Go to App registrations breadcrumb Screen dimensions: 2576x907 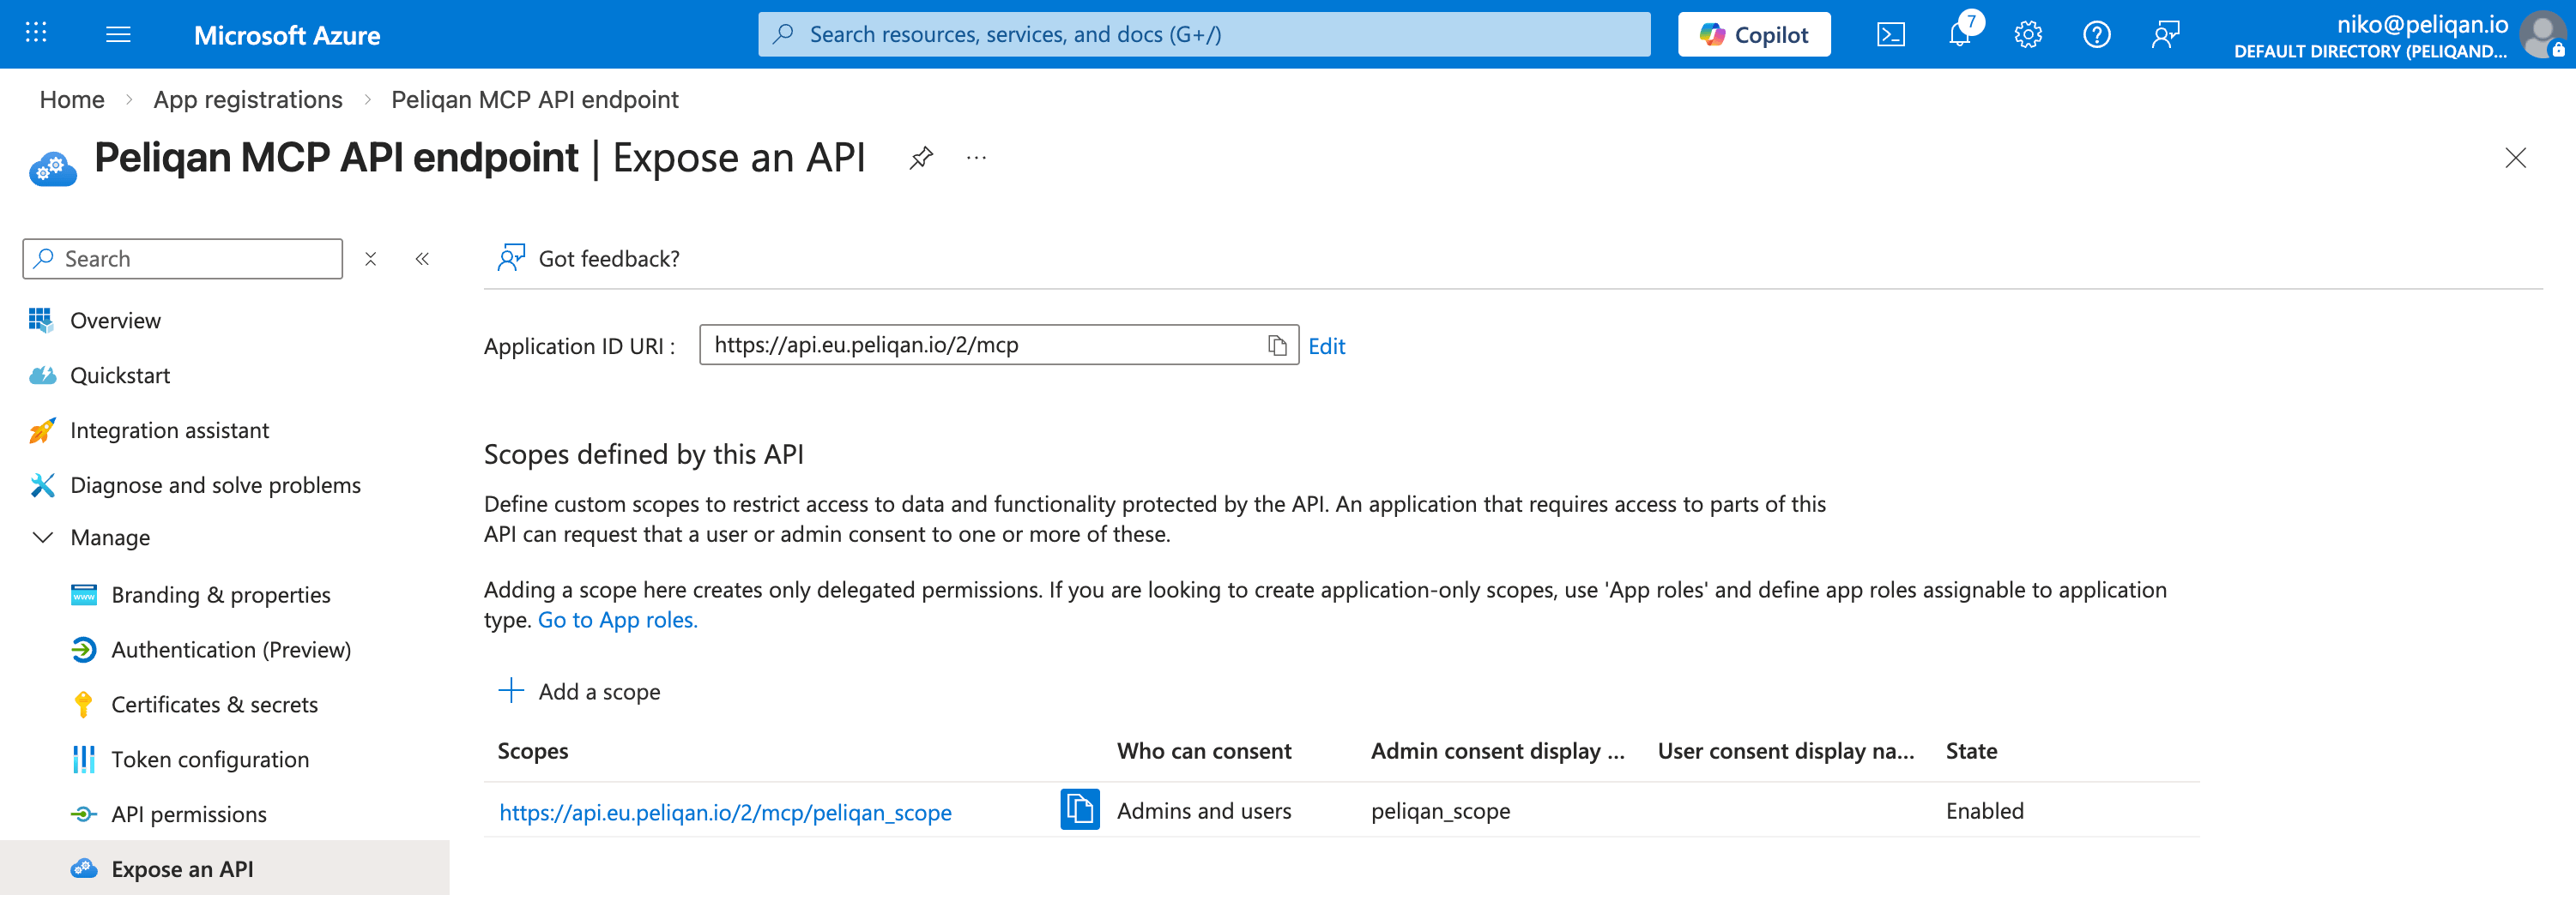[x=248, y=100]
